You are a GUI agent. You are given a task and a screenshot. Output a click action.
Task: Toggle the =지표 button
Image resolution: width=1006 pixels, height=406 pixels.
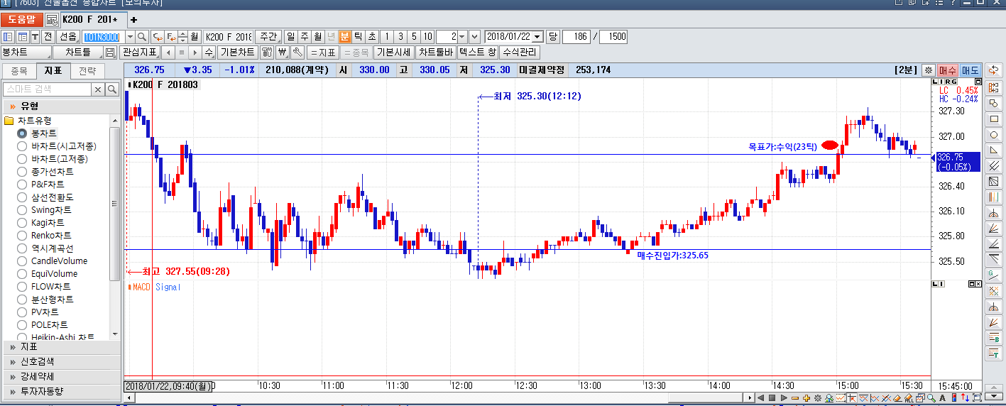pos(323,53)
